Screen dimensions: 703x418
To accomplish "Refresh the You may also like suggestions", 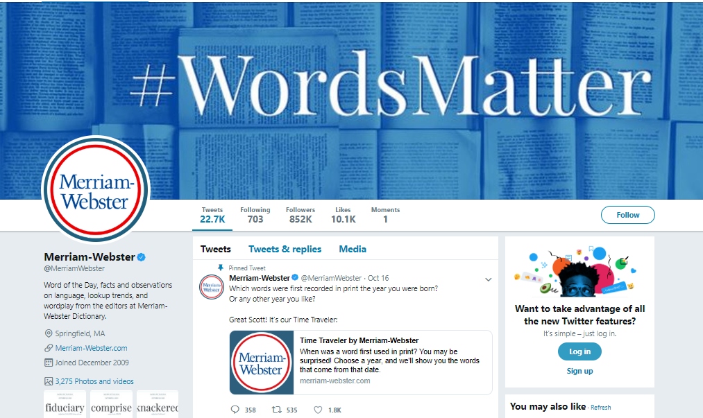I will click(x=601, y=407).
